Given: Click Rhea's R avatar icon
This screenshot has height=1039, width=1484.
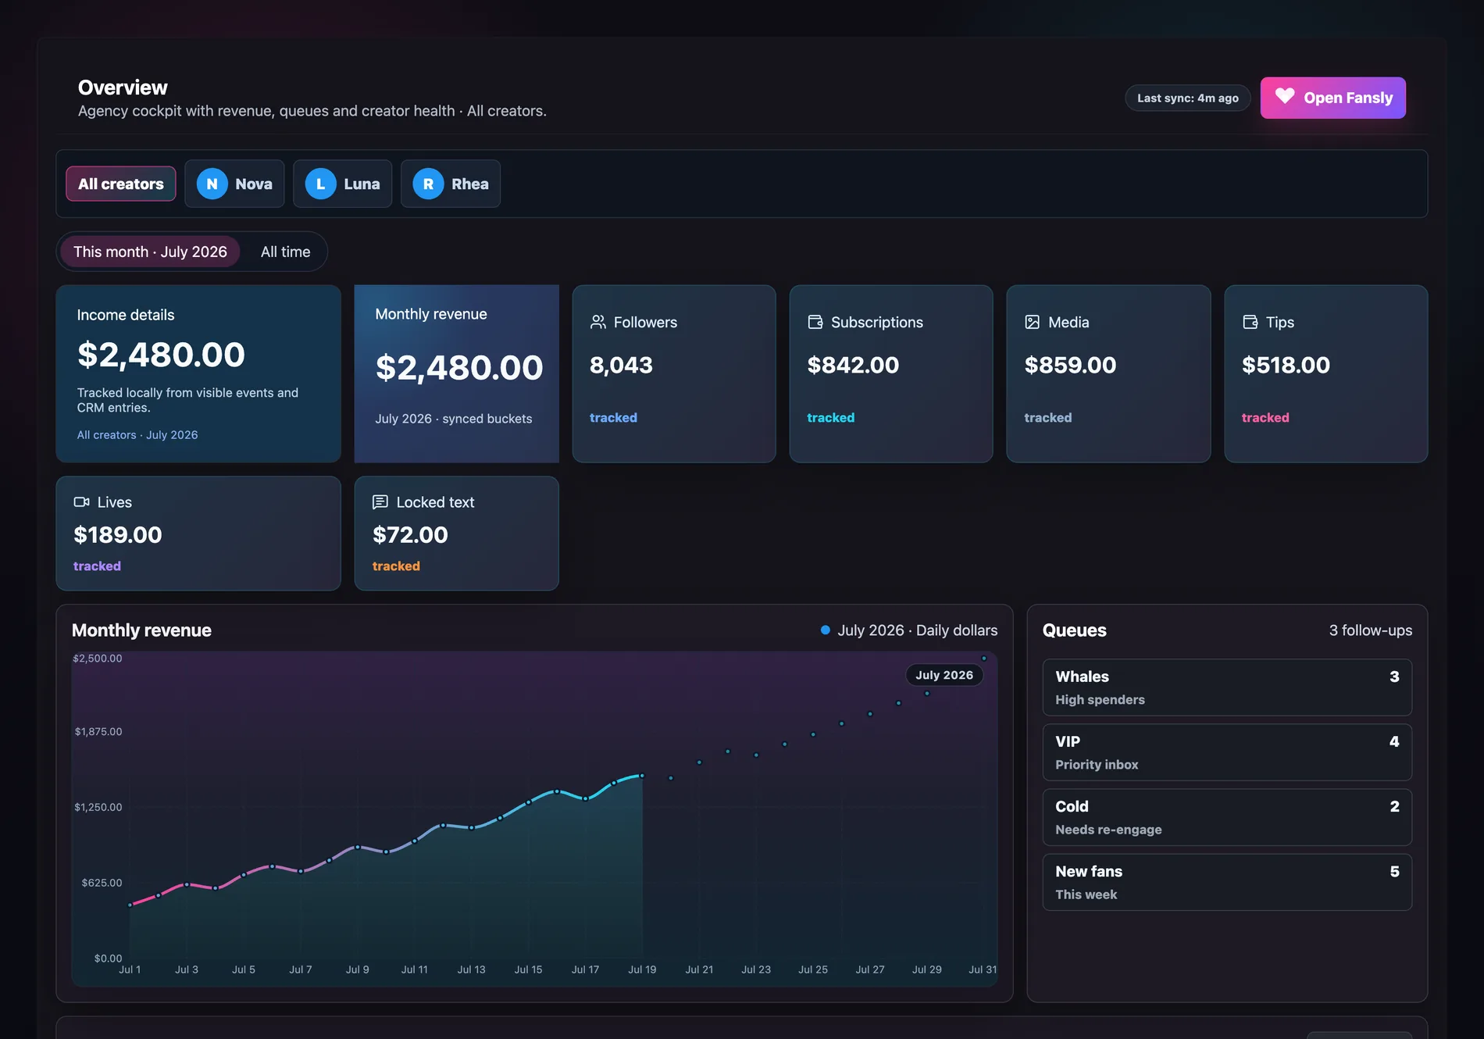Looking at the screenshot, I should [x=428, y=184].
